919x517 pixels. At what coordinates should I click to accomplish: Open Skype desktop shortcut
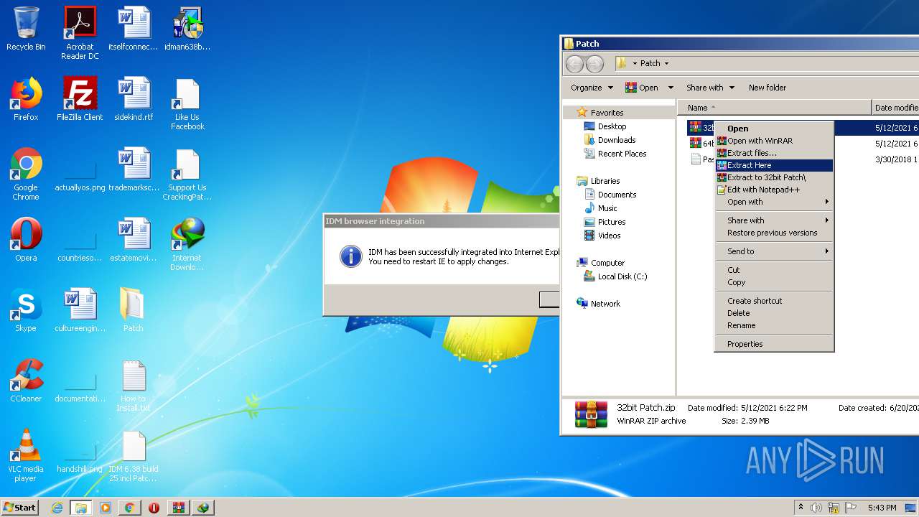[x=26, y=310]
